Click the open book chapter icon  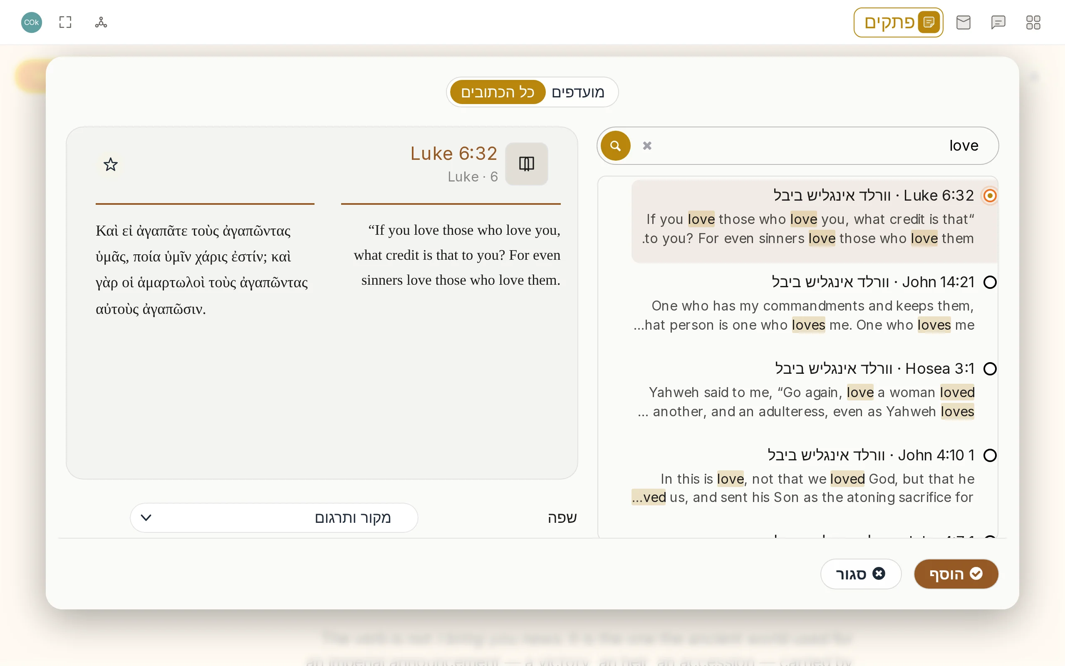click(526, 164)
